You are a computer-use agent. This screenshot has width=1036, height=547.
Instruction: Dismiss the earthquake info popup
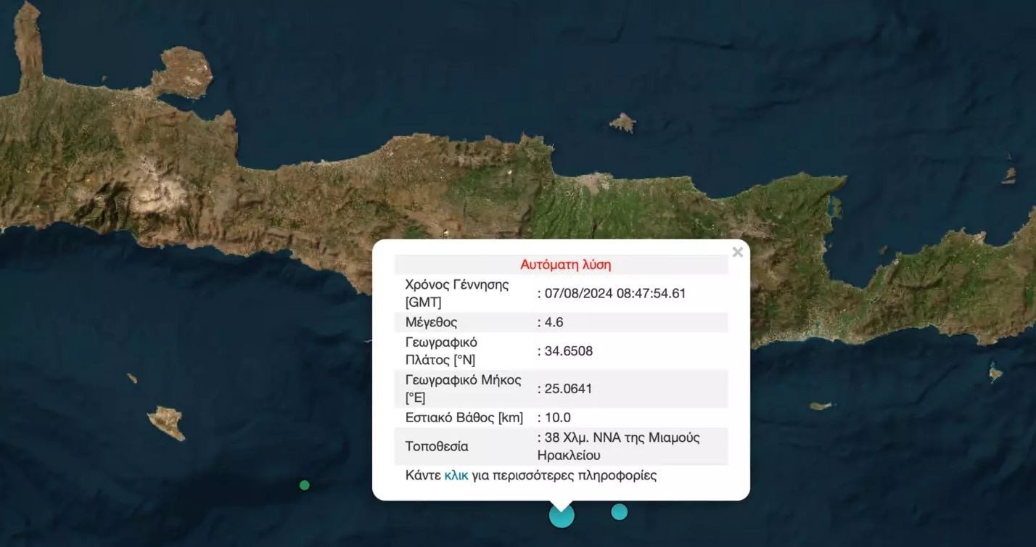coord(737,252)
